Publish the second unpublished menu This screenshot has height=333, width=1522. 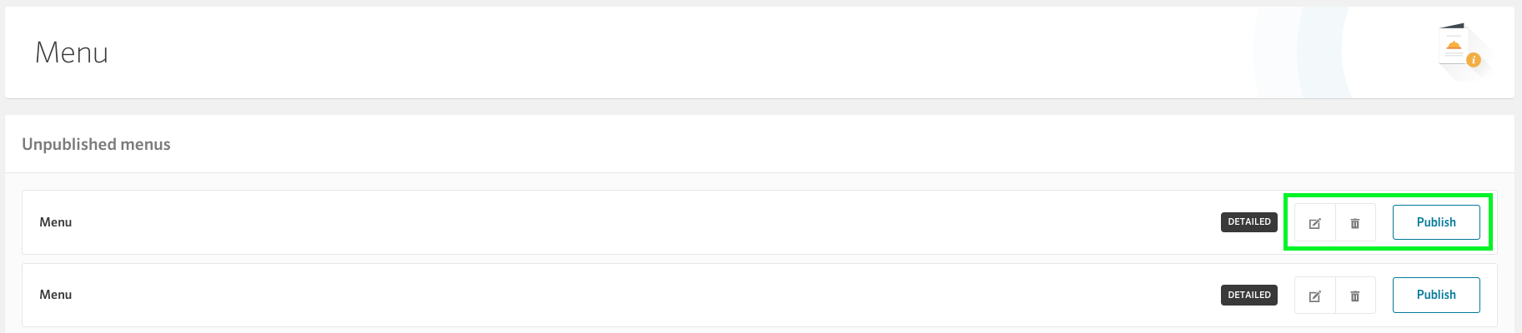pos(1436,295)
